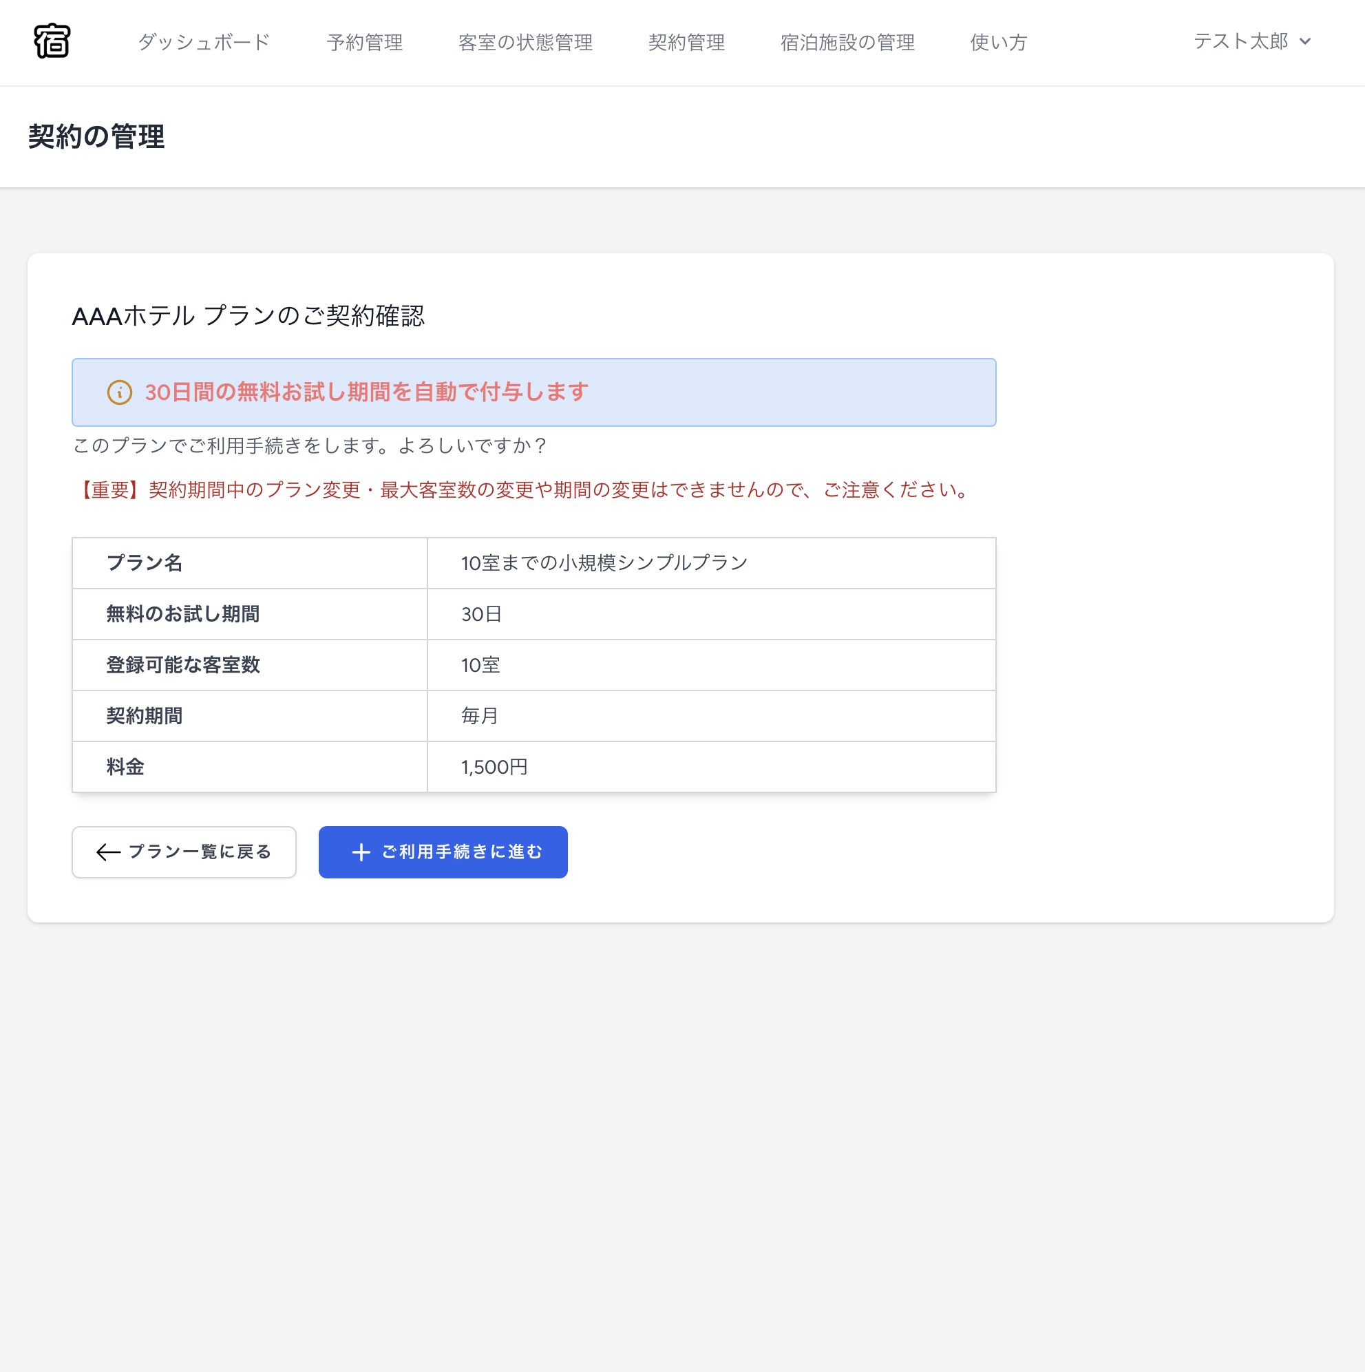
Task: Click the left arrow icon on プラン一覧に戻る
Action: pyautogui.click(x=108, y=852)
